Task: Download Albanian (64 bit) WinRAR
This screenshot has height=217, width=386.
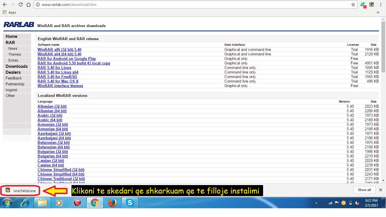Action: click(x=52, y=111)
